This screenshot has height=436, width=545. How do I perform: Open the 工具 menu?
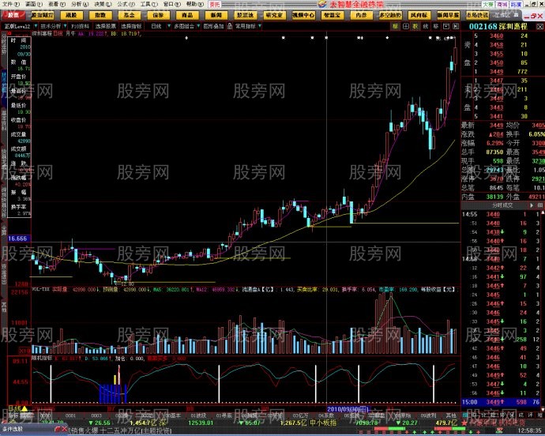(148, 4)
